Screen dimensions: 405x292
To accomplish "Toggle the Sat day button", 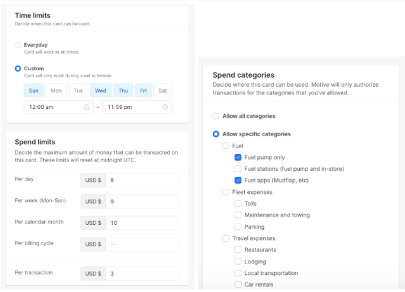I will (x=163, y=91).
